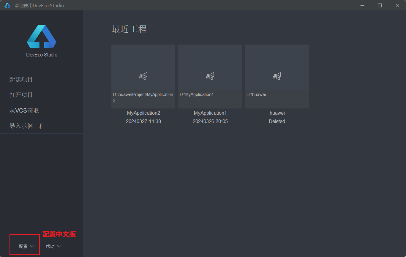
Task: Select the deleted huawei project card
Action: click(277, 76)
